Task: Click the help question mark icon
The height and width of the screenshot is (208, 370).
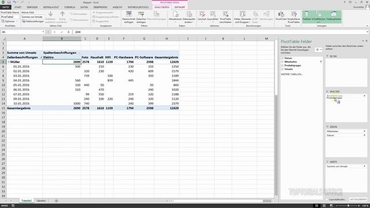Action: (x=345, y=2)
